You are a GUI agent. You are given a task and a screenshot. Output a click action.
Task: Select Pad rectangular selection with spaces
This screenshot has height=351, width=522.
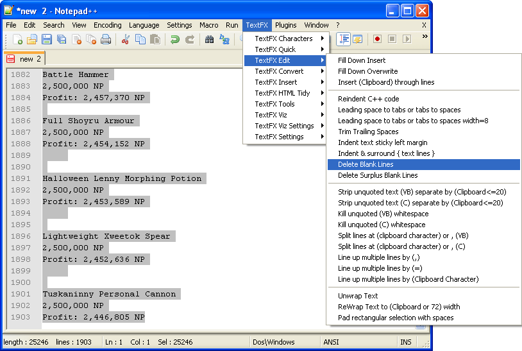[423, 318]
